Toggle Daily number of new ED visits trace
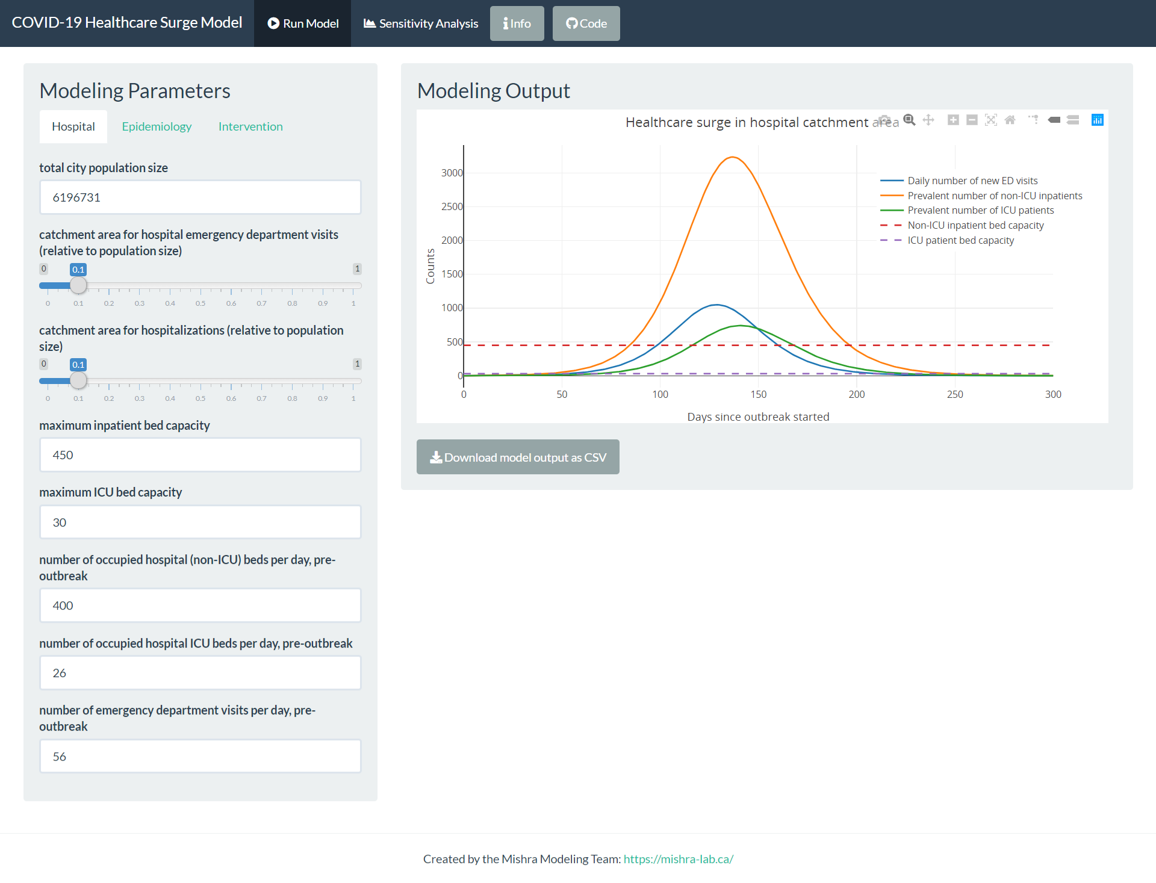This screenshot has height=883, width=1156. click(x=972, y=181)
